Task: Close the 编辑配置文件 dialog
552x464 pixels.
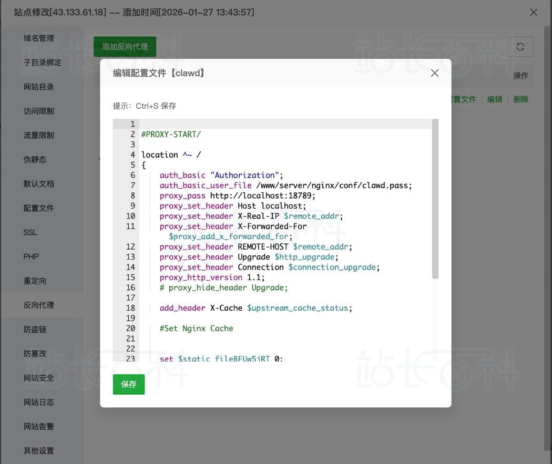Action: [434, 73]
